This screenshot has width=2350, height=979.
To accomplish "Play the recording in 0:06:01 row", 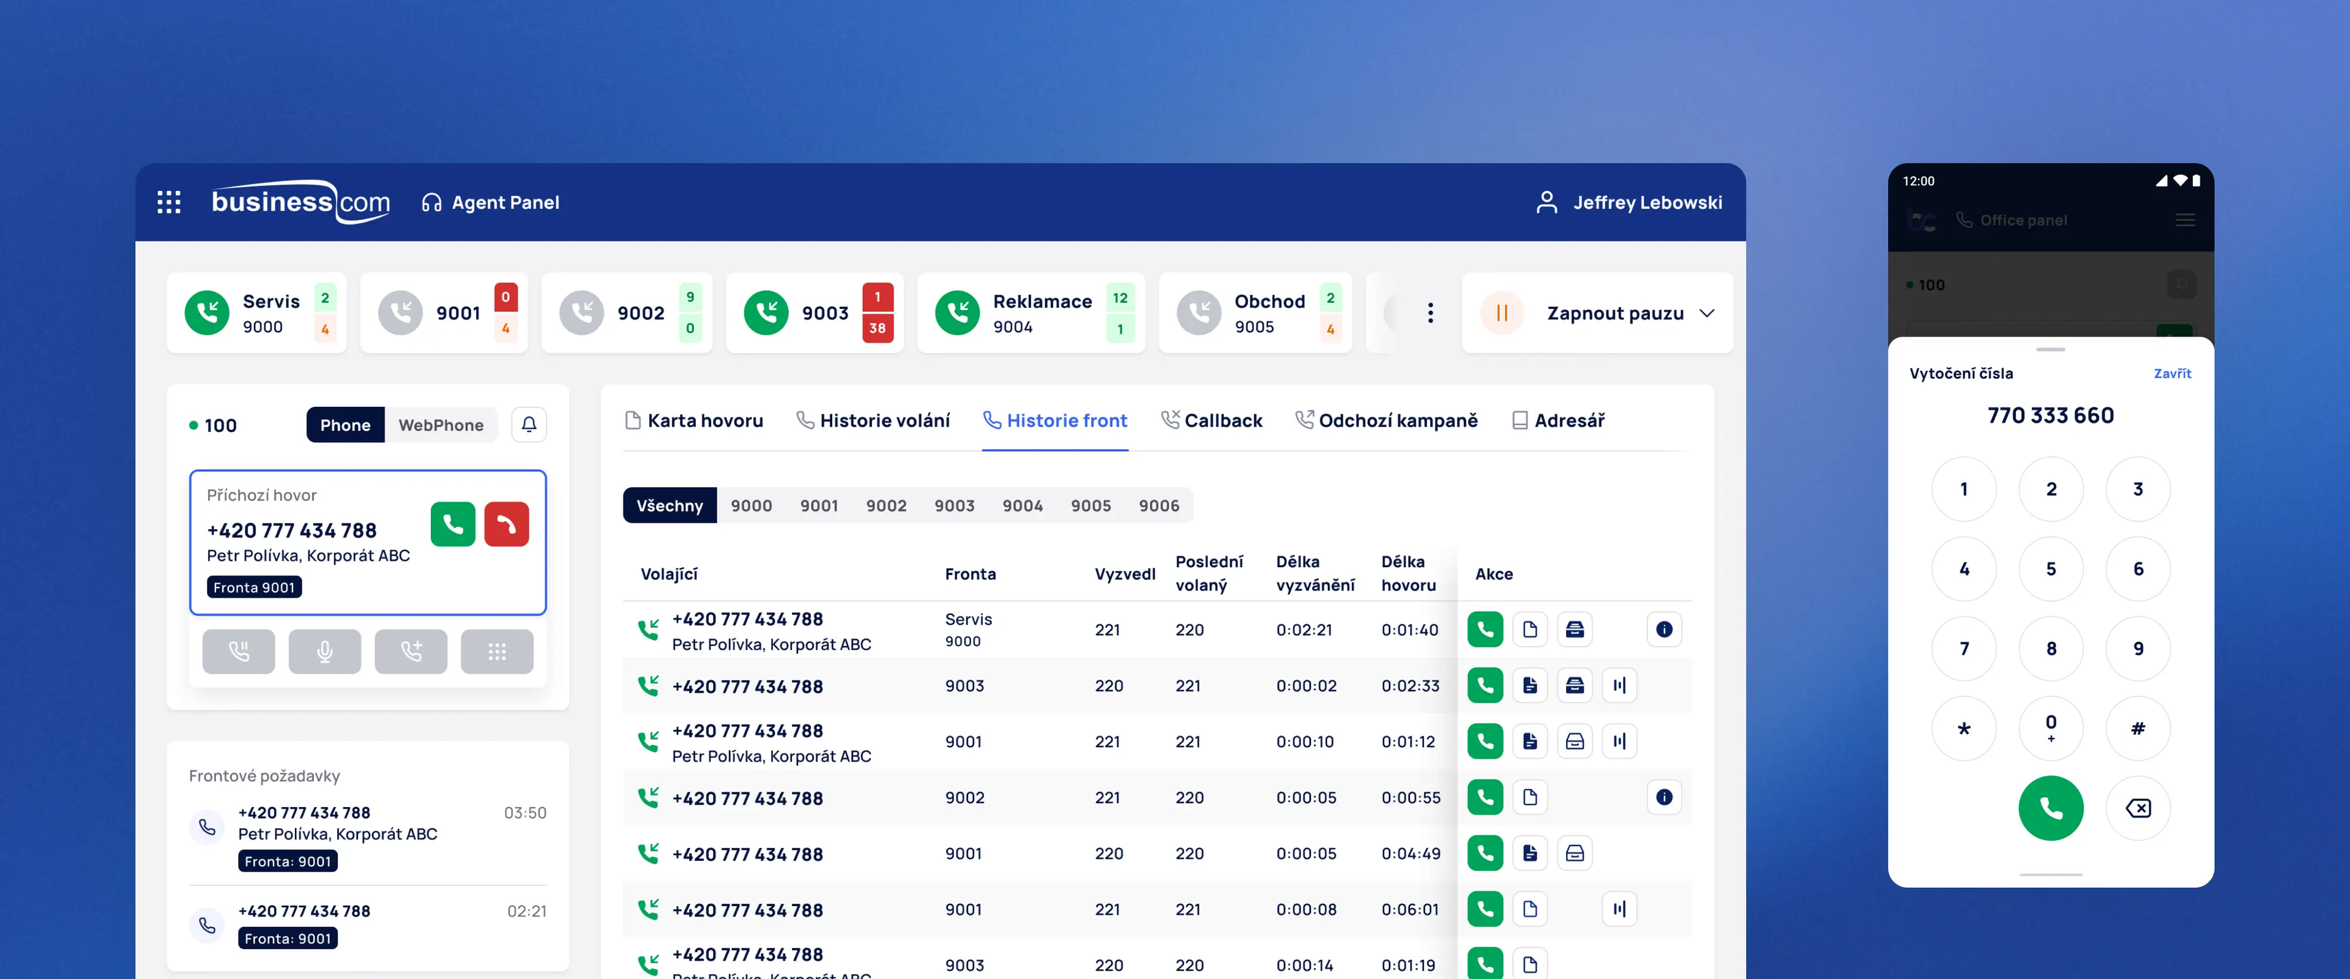I will coord(1619,909).
